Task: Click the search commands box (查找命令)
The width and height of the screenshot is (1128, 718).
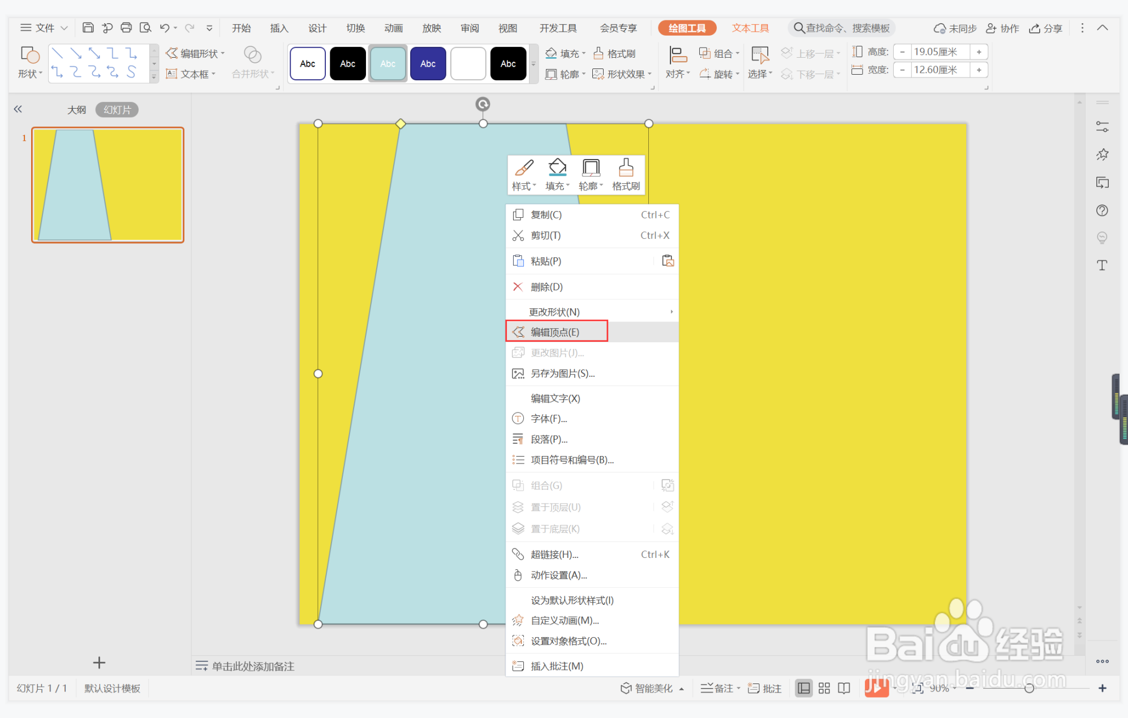Action: point(841,28)
